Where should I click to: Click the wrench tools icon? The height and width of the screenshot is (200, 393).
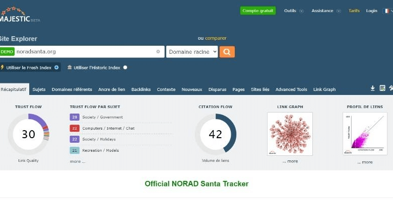pyautogui.click(x=391, y=88)
